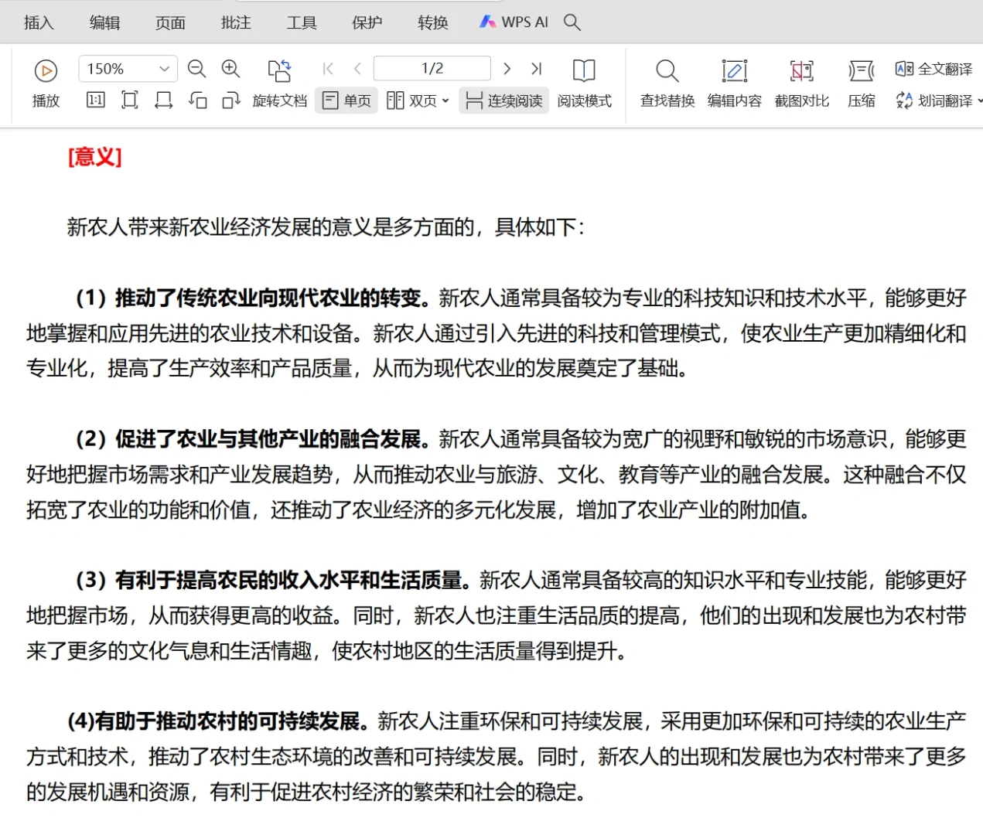
Task: Open the 插入 menu tab
Action: tap(39, 22)
